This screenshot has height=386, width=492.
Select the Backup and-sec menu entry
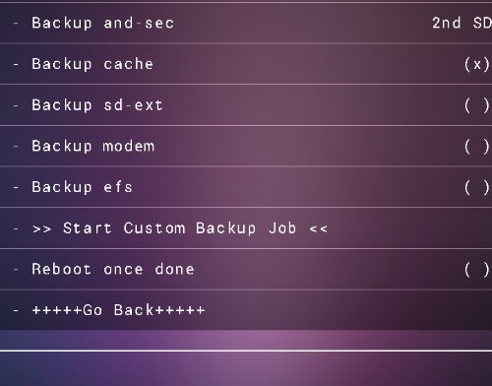pos(246,24)
